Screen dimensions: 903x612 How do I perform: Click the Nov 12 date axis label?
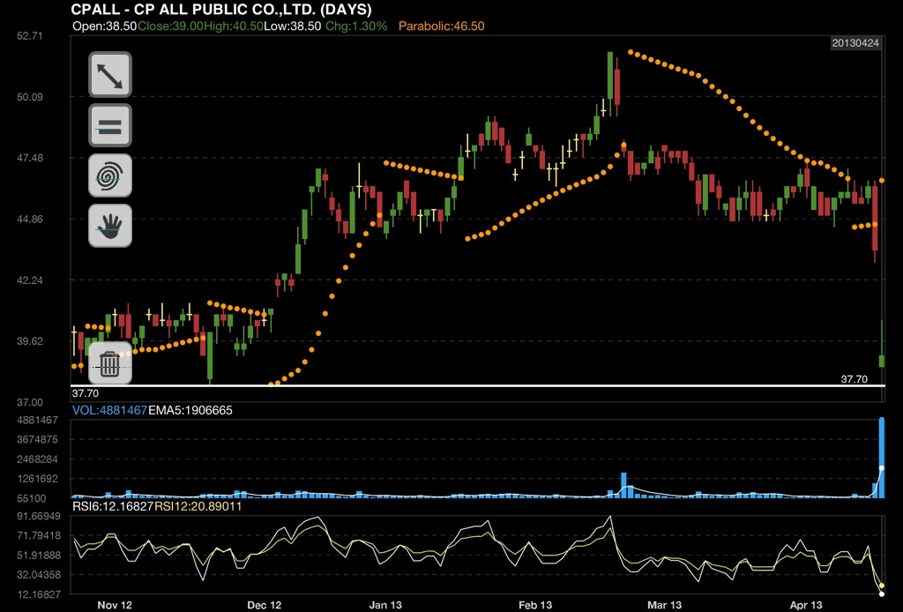[115, 605]
